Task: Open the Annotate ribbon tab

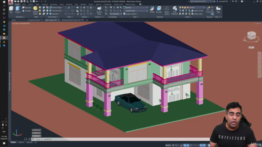Action: (69, 4)
